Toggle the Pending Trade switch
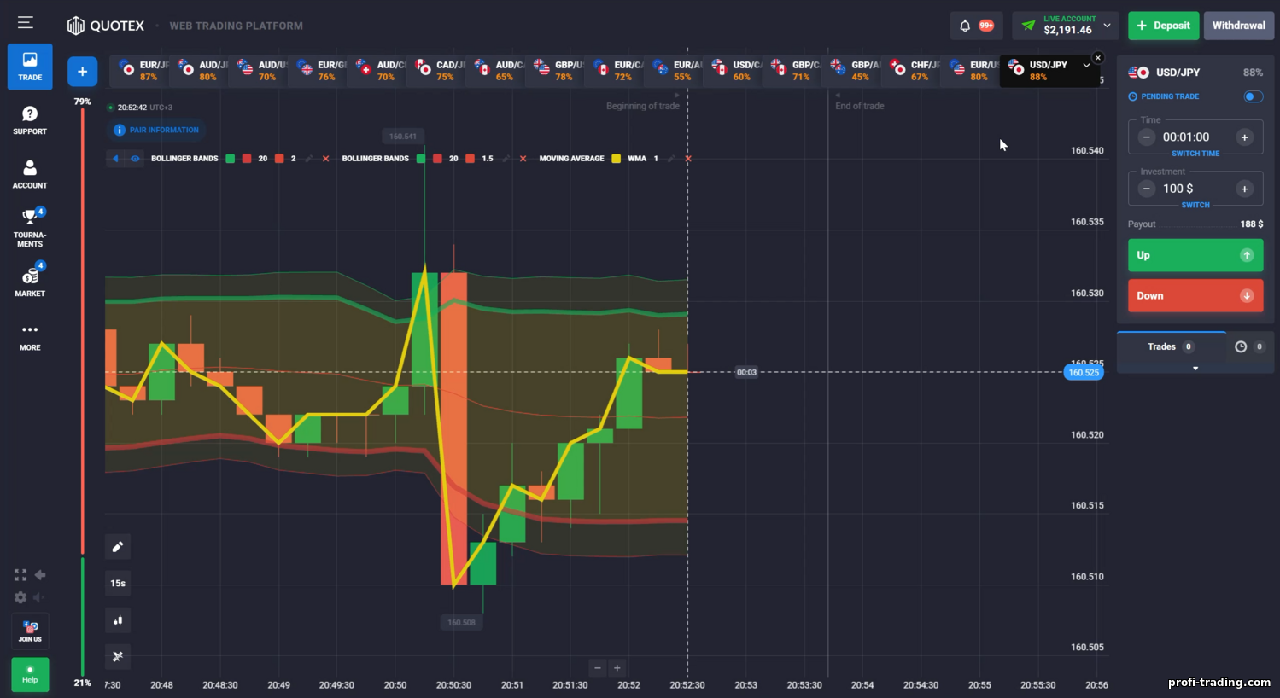The image size is (1280, 698). 1253,96
